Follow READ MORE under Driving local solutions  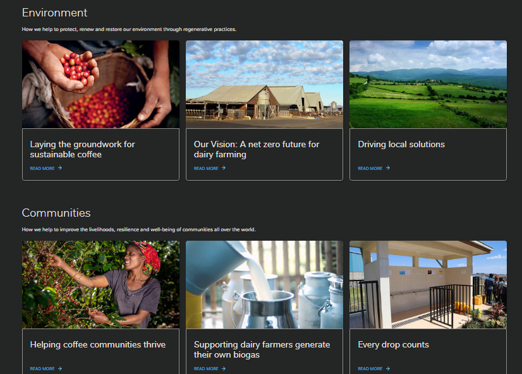point(370,169)
